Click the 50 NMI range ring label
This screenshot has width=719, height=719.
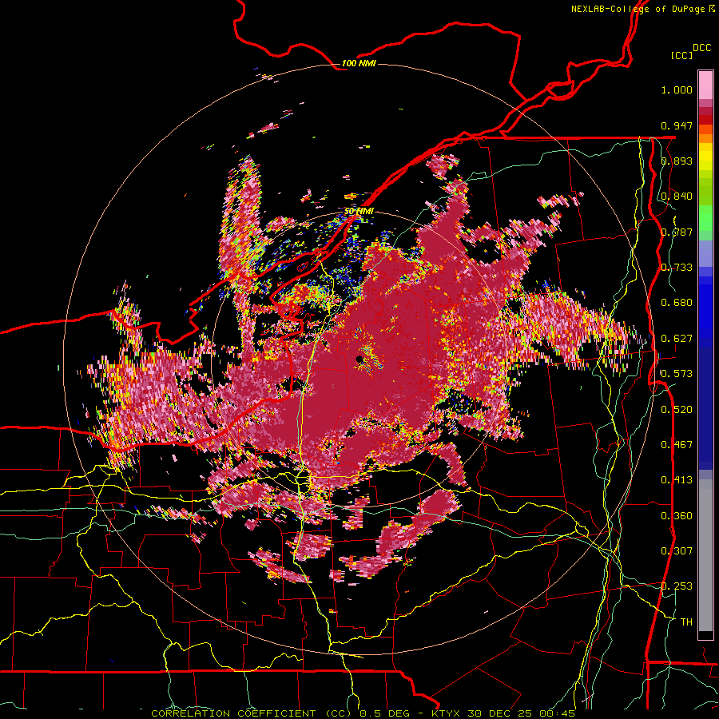359,211
